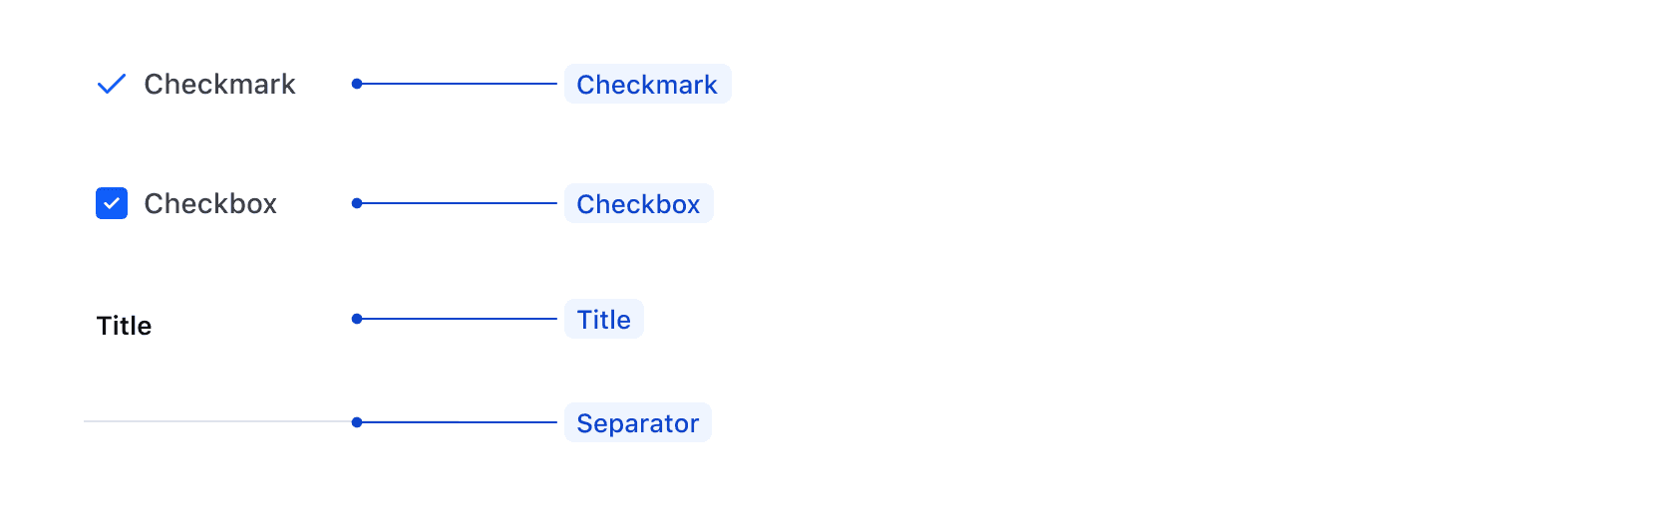Screen dimensions: 1667x506
Task: Click the blue checkmark tick icon
Action: [x=111, y=85]
